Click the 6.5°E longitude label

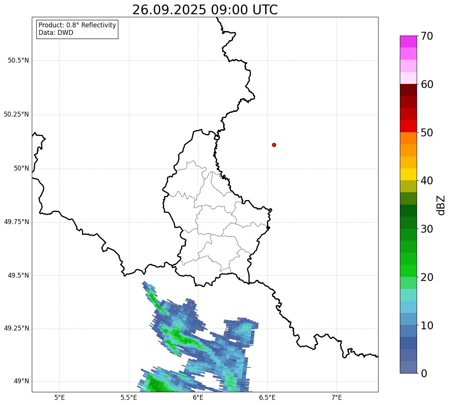coord(267,398)
